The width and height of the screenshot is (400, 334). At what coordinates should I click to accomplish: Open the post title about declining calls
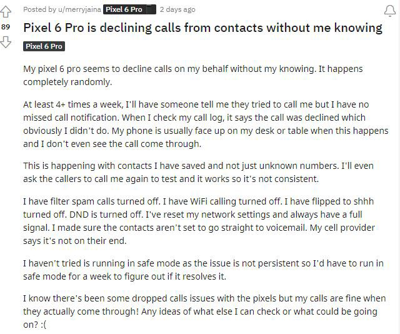[x=202, y=28]
